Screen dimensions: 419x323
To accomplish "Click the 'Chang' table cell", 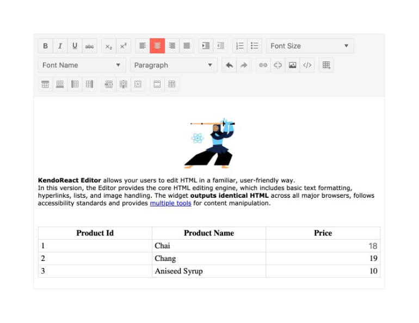I will click(x=209, y=258).
